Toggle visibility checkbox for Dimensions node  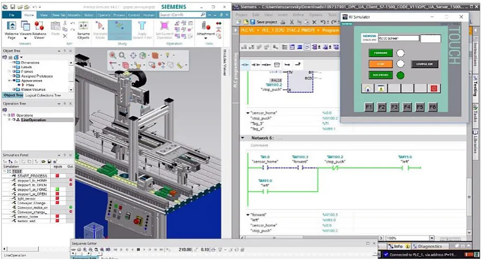14,62
